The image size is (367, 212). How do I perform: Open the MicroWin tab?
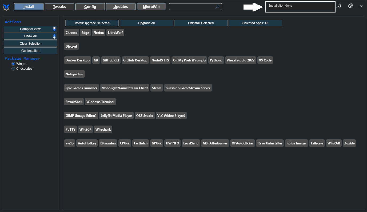point(151,7)
